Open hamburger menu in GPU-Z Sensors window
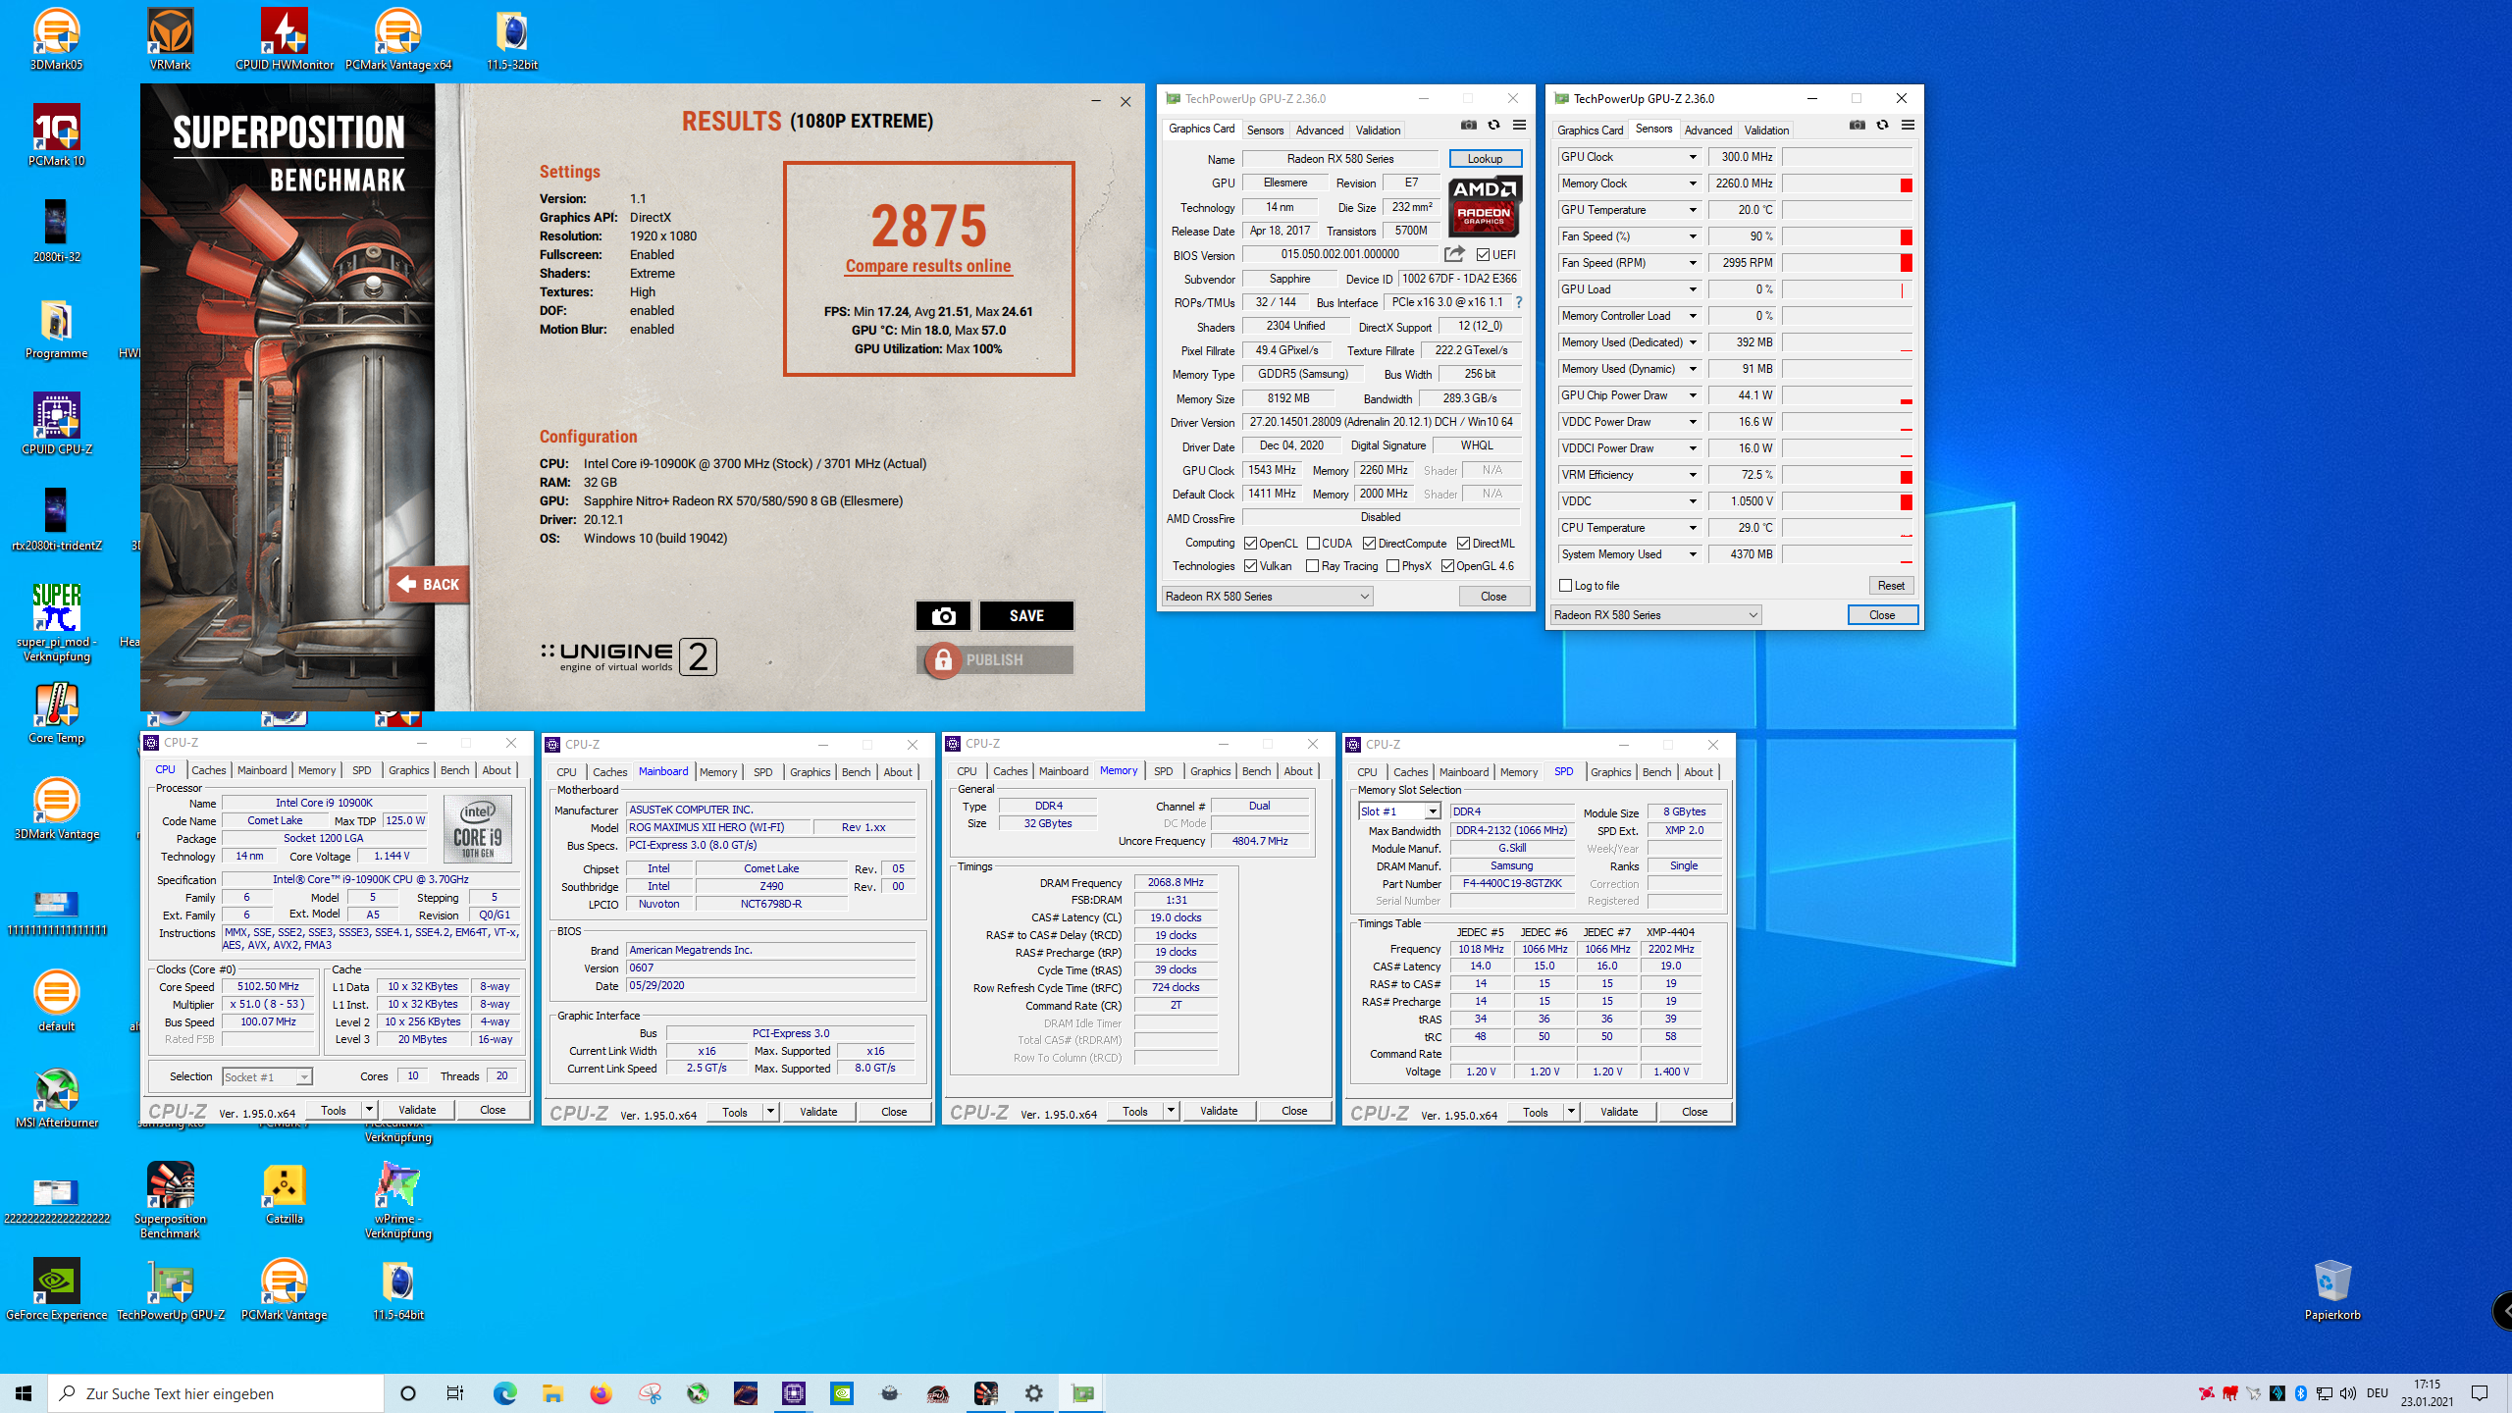This screenshot has height=1413, width=2512. click(x=1908, y=125)
